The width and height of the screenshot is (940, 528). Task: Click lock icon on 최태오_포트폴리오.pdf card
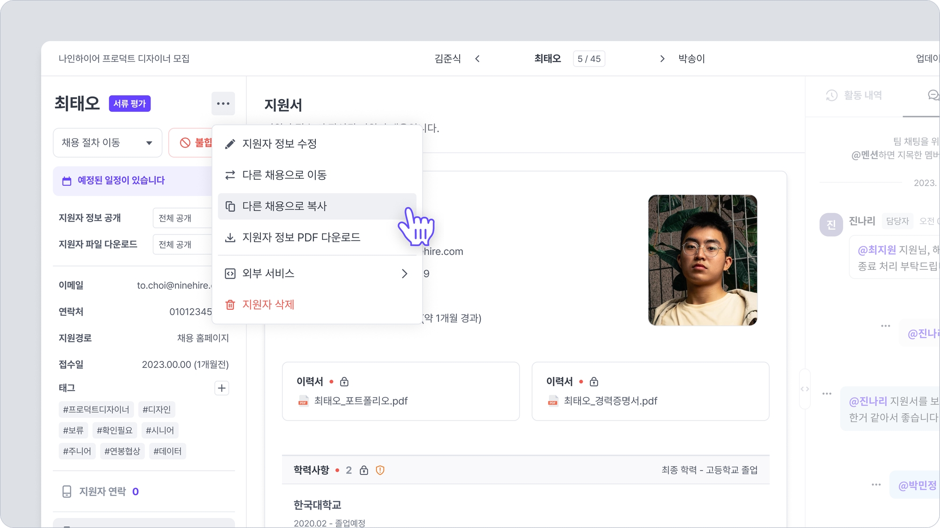[x=345, y=382]
